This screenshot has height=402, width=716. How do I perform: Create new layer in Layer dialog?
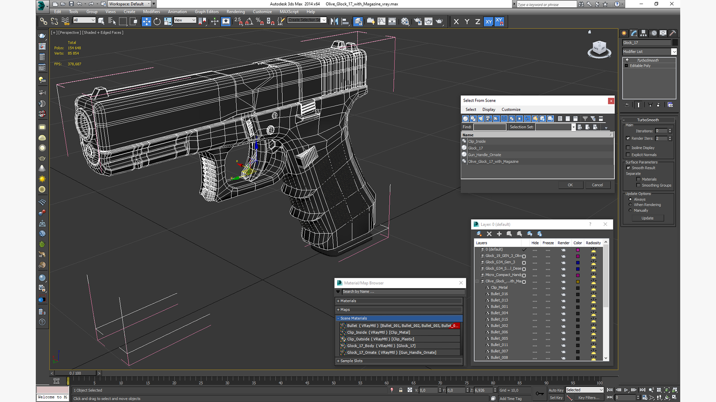[x=479, y=234]
